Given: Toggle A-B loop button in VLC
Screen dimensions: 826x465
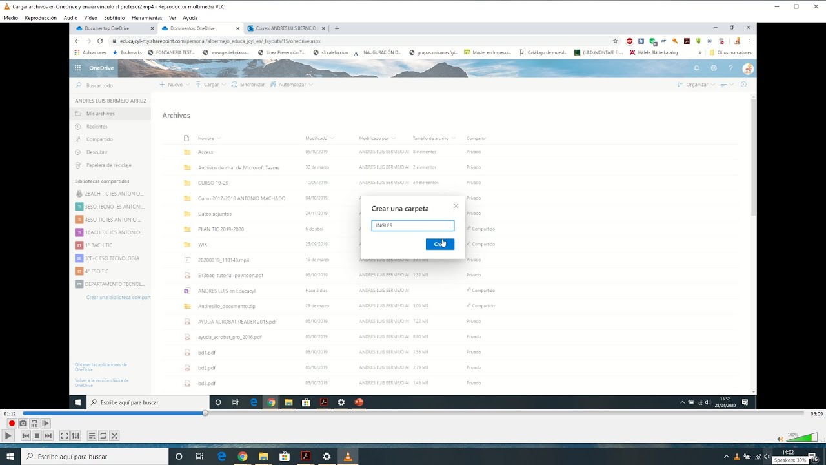Looking at the screenshot, I should pyautogui.click(x=34, y=424).
